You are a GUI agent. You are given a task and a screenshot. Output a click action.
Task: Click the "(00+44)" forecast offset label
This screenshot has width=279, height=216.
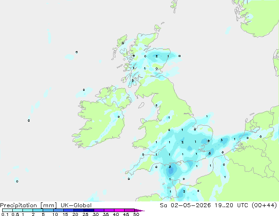tap(264, 205)
